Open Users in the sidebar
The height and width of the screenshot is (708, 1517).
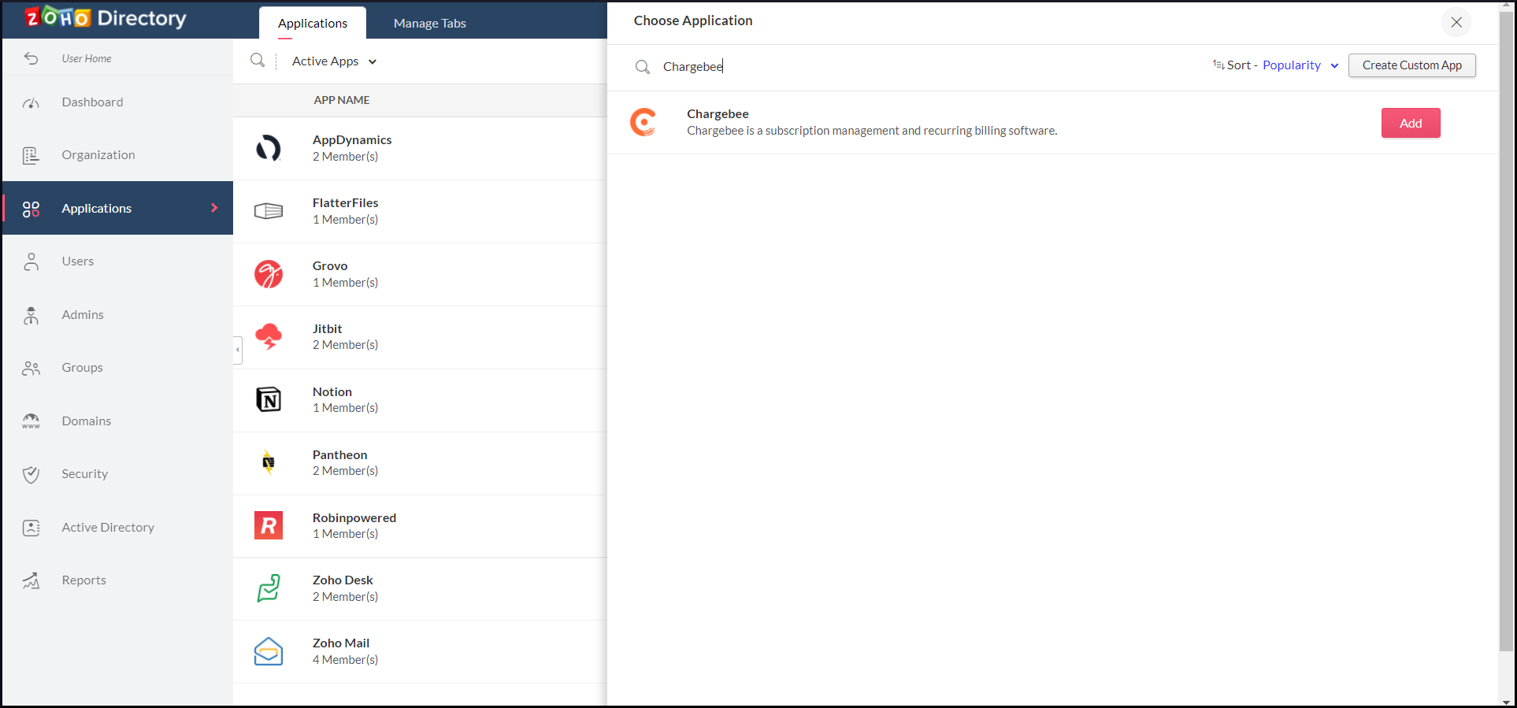click(x=118, y=261)
